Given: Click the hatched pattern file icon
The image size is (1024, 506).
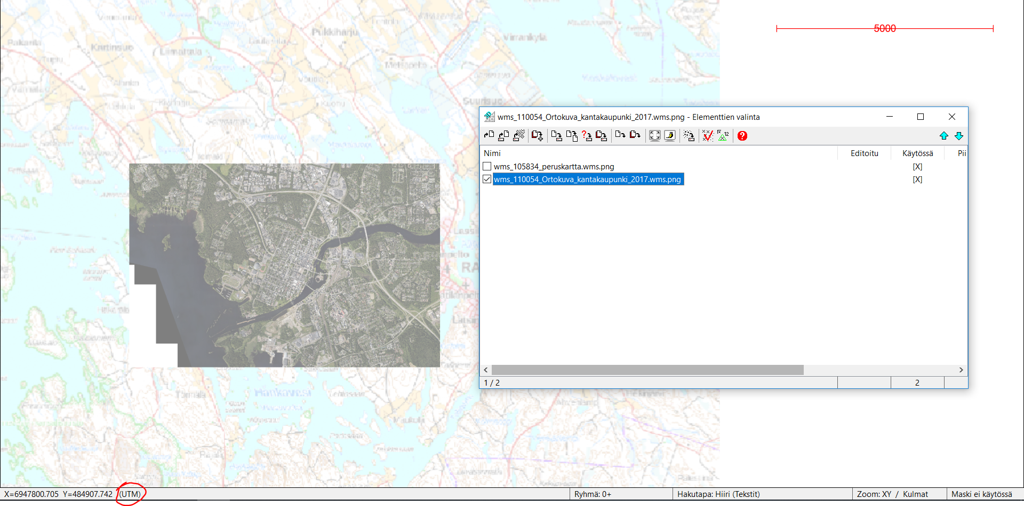Looking at the screenshot, I should pyautogui.click(x=518, y=136).
